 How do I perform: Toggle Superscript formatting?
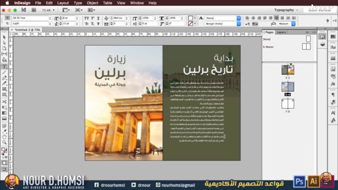[x=92, y=18]
